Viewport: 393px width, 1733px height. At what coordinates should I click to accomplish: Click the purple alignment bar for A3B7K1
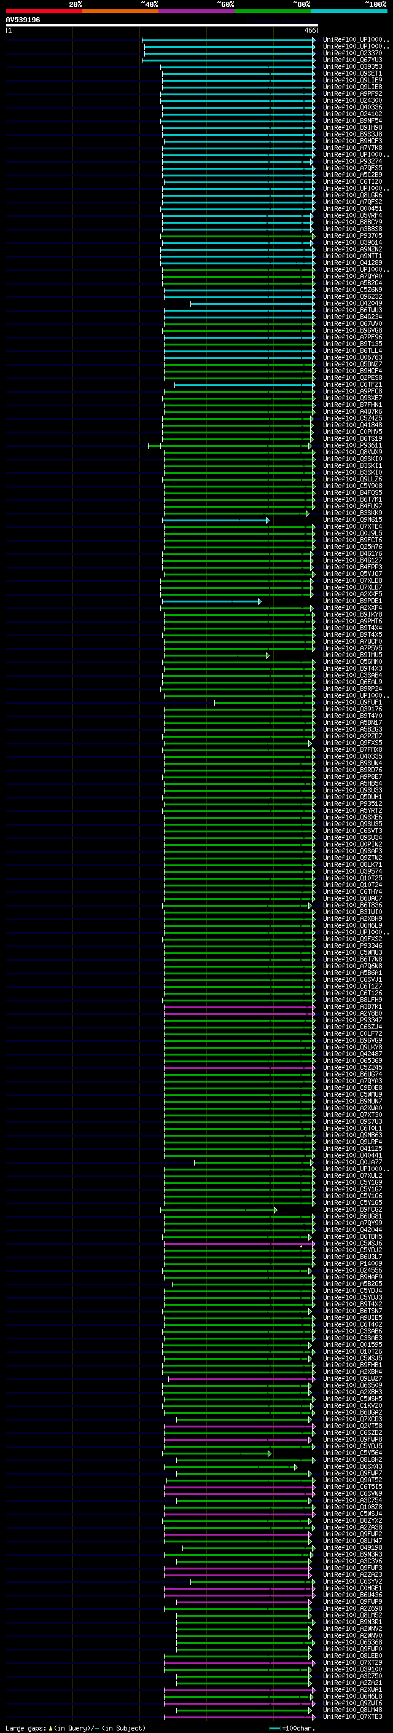point(239,1007)
